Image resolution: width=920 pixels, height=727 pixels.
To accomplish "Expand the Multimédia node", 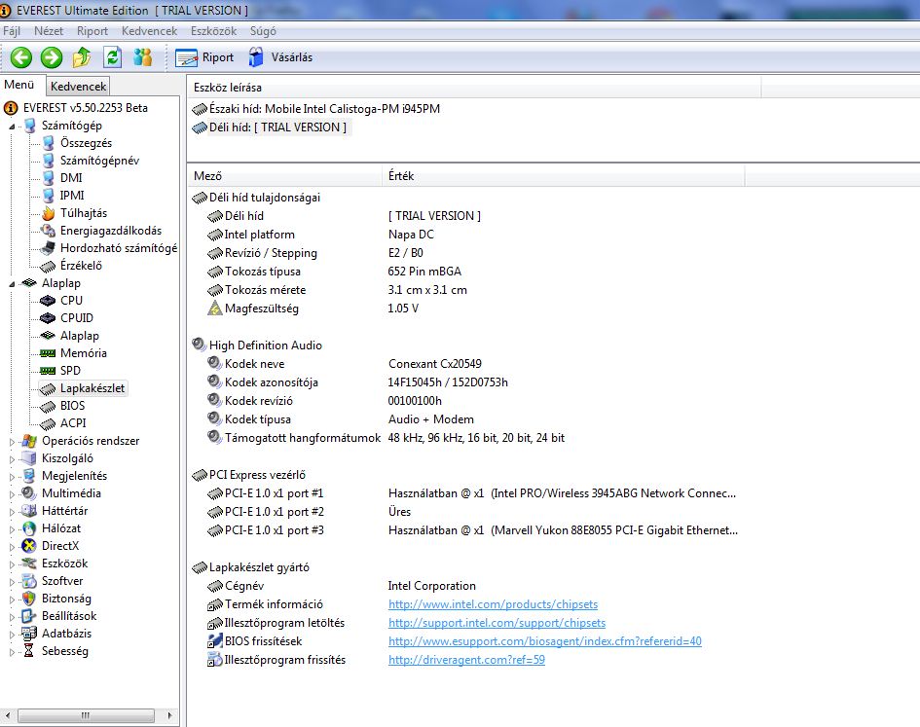I will pyautogui.click(x=12, y=494).
